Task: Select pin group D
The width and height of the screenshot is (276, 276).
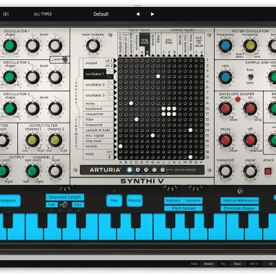Action: pos(163,170)
